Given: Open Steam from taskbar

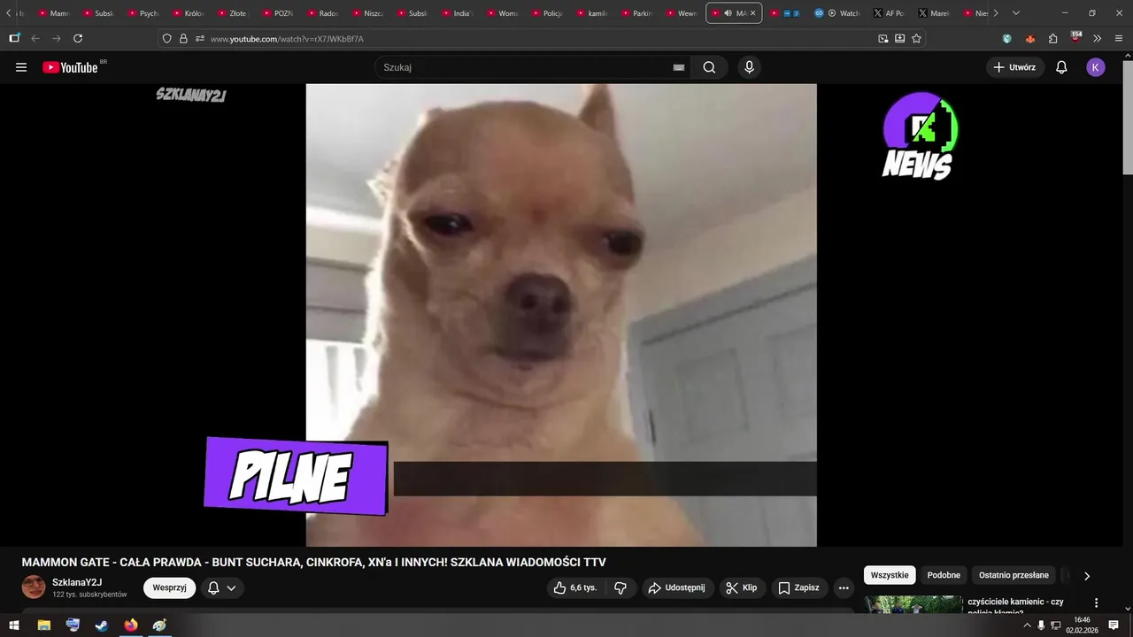Looking at the screenshot, I should click(x=102, y=625).
